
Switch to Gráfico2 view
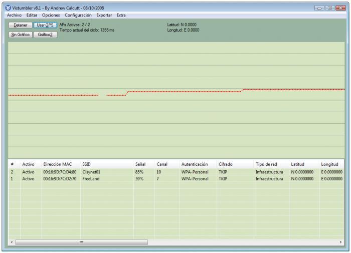click(45, 35)
